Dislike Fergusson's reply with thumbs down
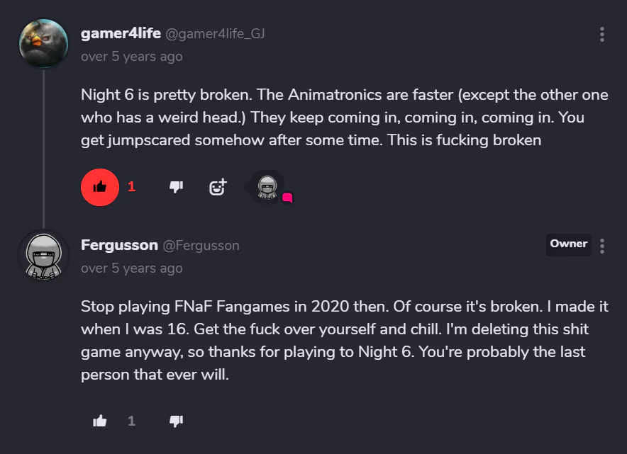The width and height of the screenshot is (627, 454). pos(176,421)
